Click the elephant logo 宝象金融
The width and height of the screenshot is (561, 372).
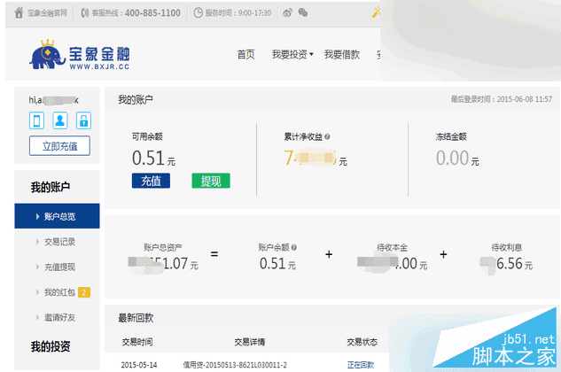coord(80,54)
